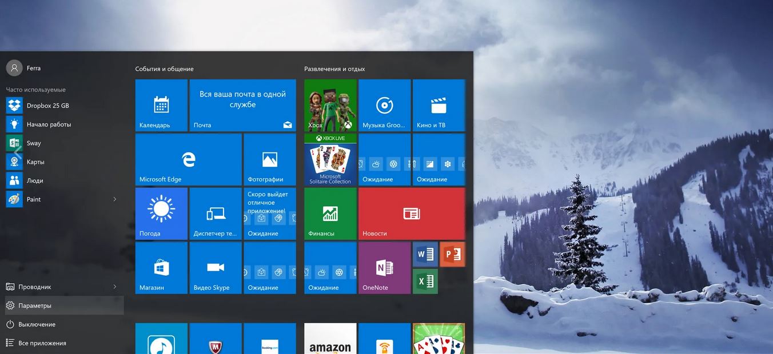Open the Ожидание tile left of OneNote

330,268
